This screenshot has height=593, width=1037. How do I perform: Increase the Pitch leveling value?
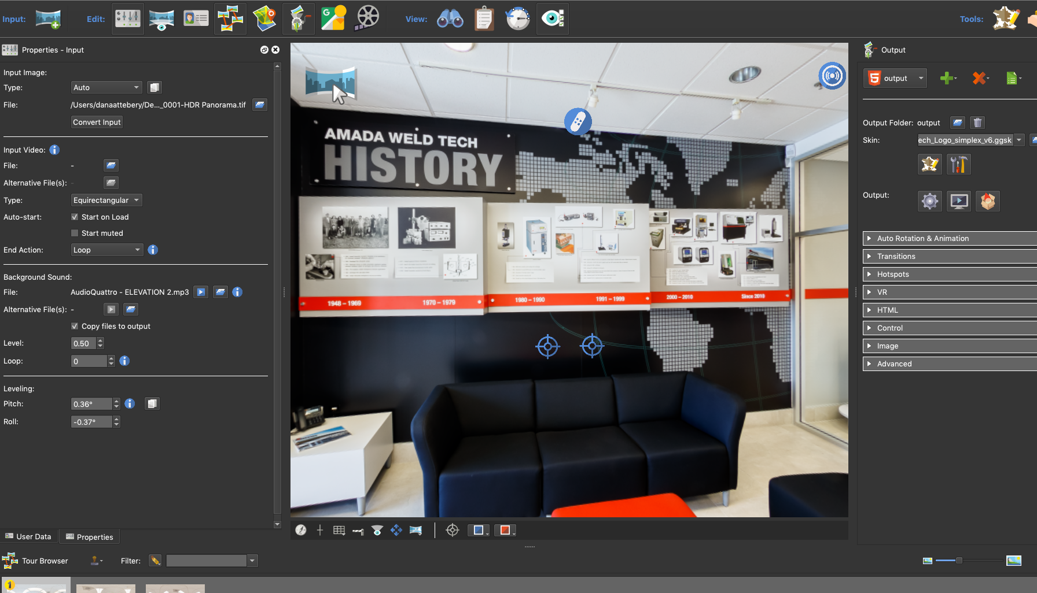coord(116,401)
